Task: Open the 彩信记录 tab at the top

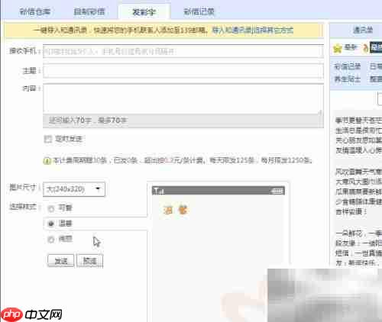Action: click(x=199, y=11)
